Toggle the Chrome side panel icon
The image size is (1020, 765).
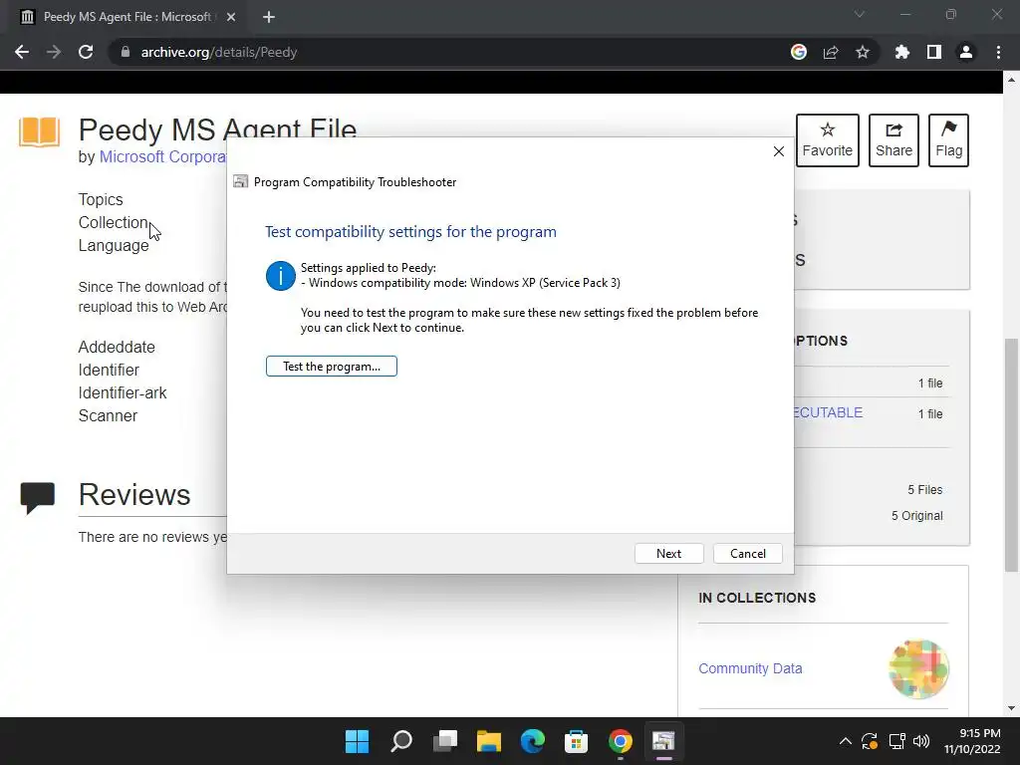(x=934, y=52)
